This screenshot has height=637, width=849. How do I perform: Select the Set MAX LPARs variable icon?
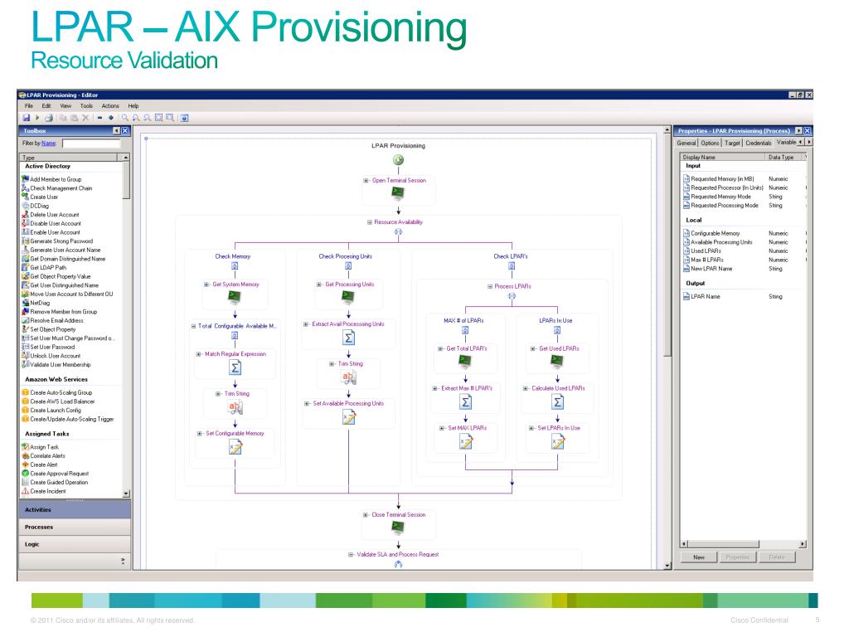466,442
